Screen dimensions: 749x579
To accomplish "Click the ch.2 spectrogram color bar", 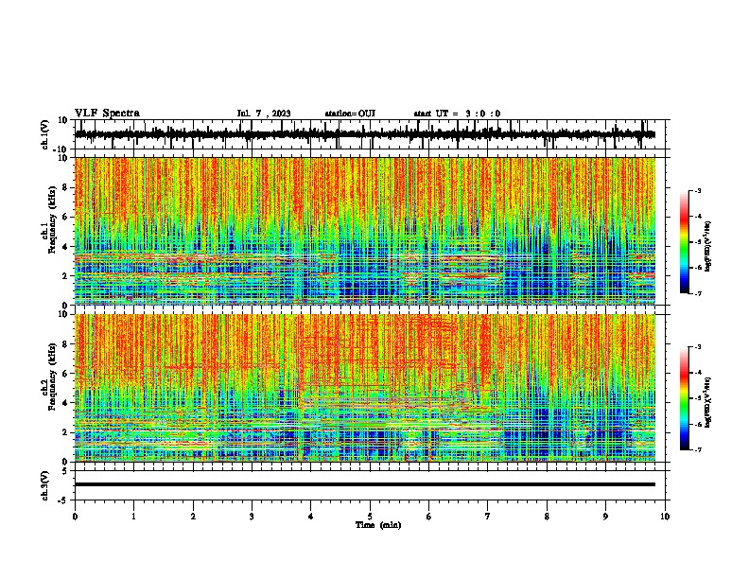I will pyautogui.click(x=684, y=398).
